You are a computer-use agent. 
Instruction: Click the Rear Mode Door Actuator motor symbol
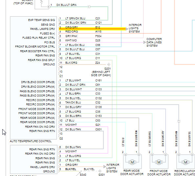[x=132, y=162]
